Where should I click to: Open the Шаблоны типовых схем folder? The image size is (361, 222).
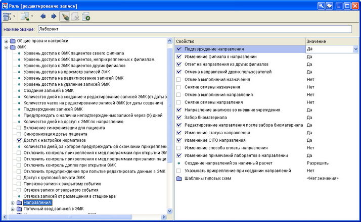179,178
